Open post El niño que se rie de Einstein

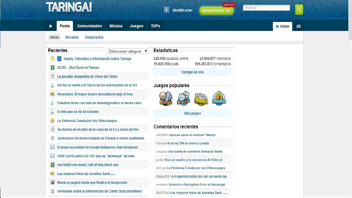tap(78, 112)
